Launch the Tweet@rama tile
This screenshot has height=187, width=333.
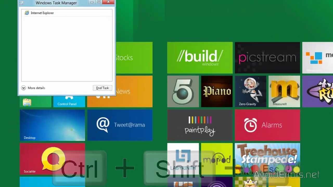(x=120, y=125)
